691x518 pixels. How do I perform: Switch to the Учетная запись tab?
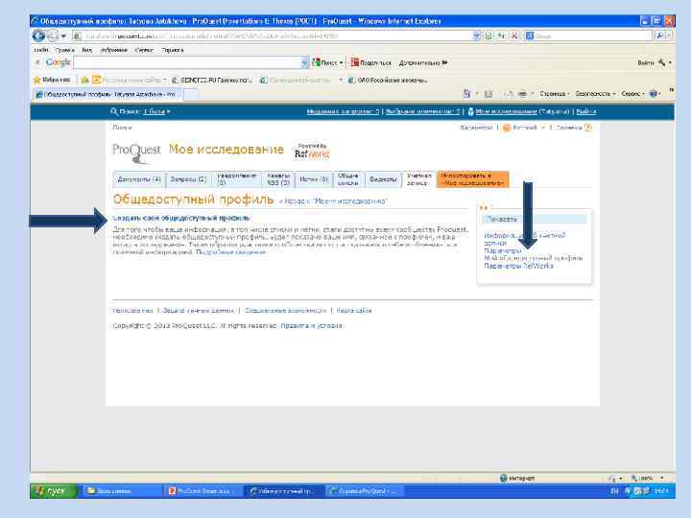tap(418, 179)
